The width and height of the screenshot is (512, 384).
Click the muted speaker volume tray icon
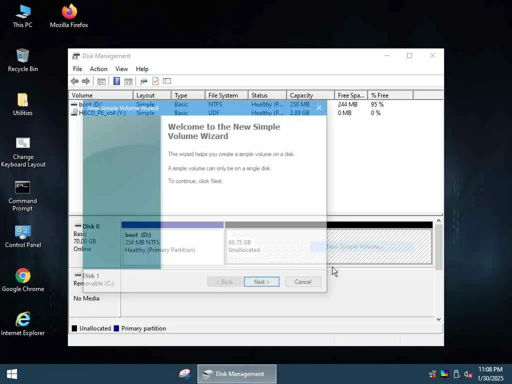[468, 374]
